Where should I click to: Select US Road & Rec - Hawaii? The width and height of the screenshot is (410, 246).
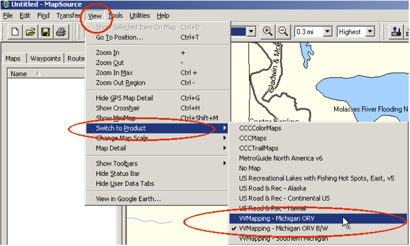(318, 208)
